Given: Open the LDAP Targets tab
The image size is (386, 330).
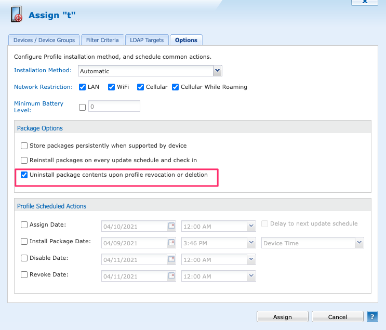Looking at the screenshot, I should point(147,40).
